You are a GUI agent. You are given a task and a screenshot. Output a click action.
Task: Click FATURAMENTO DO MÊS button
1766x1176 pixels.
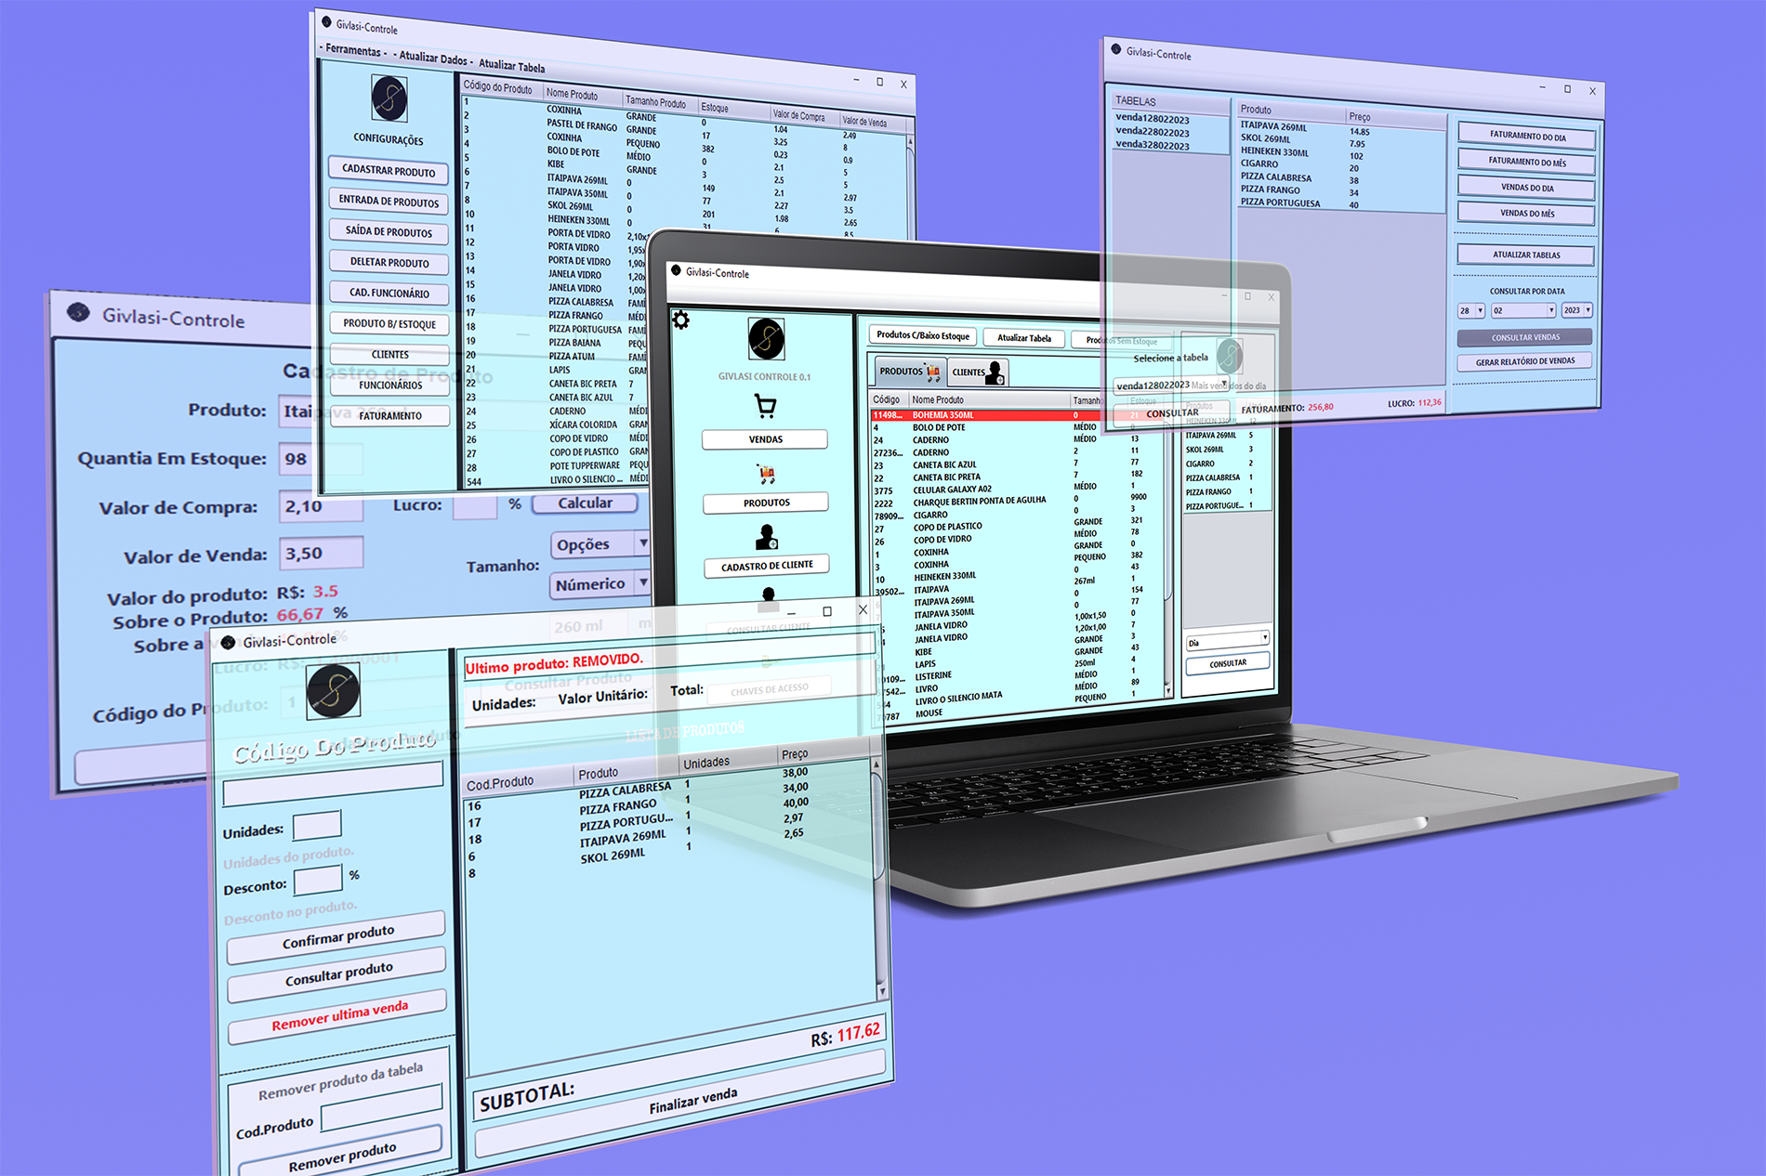[x=1527, y=162]
